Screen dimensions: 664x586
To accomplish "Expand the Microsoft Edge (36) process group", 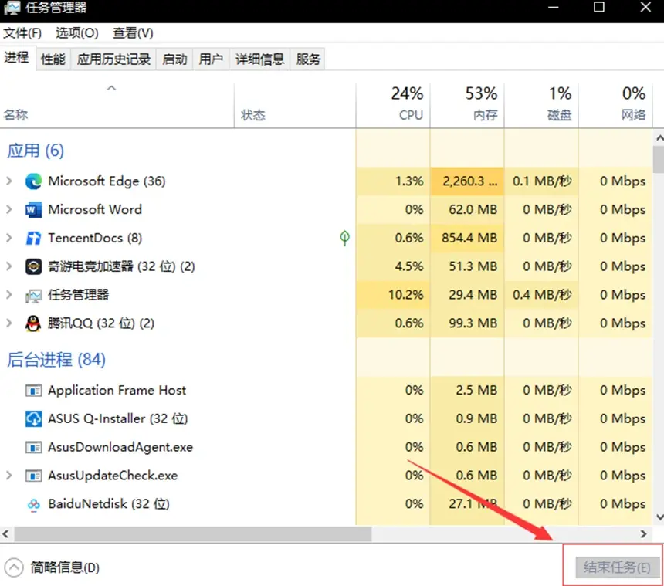I will tap(9, 181).
